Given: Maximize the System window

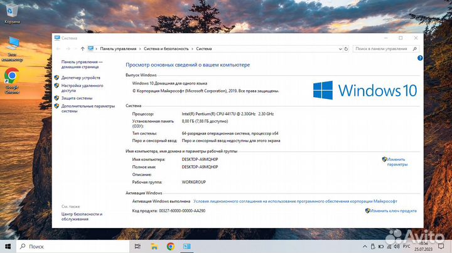Looking at the screenshot, I should tap(401, 38).
